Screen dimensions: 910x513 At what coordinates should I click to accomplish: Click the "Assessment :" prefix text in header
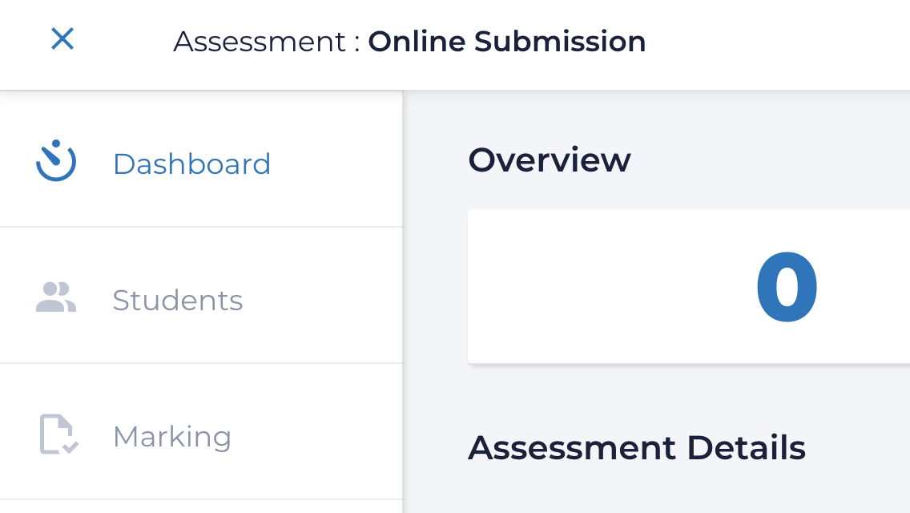coord(266,42)
